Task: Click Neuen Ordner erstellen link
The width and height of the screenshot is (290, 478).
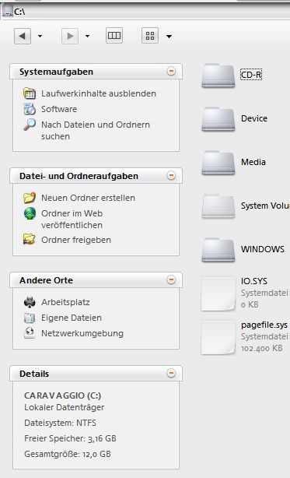Action: (x=89, y=198)
